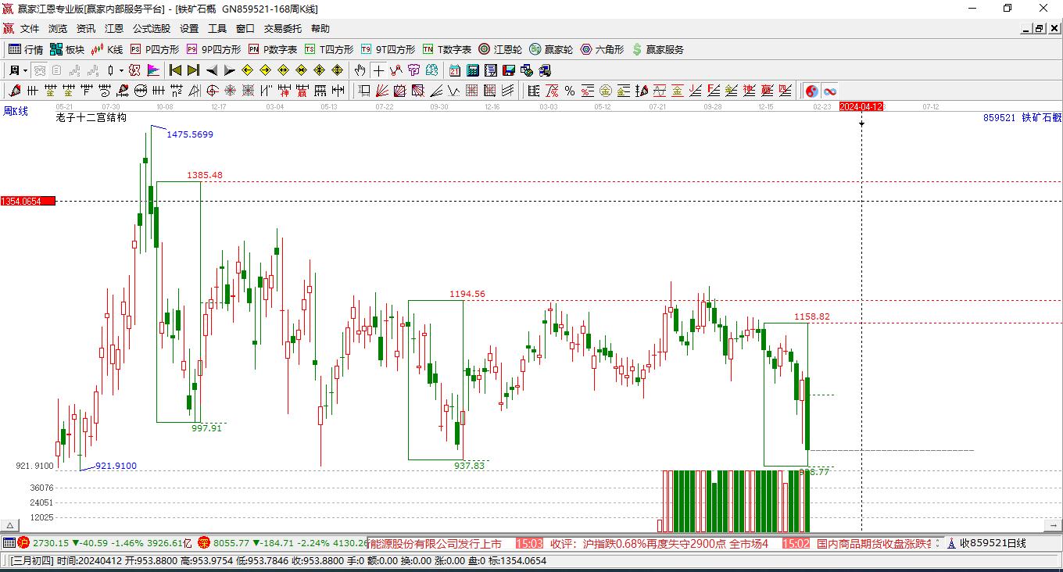Step forward with the black right arrow
Viewport: 1063px width, 572px height.
(x=230, y=70)
